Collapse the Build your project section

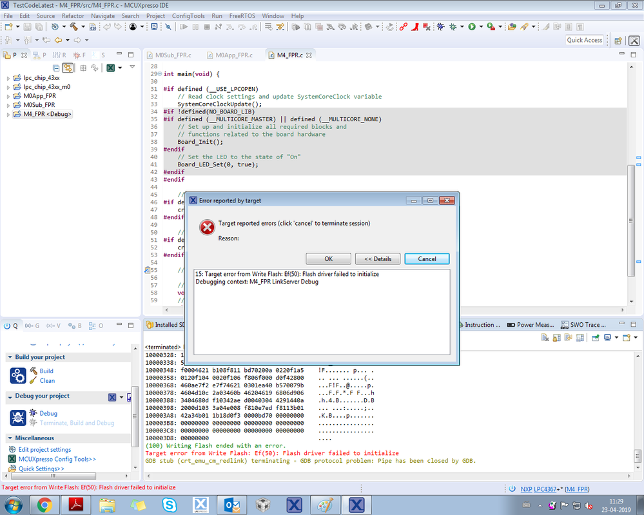(10, 357)
